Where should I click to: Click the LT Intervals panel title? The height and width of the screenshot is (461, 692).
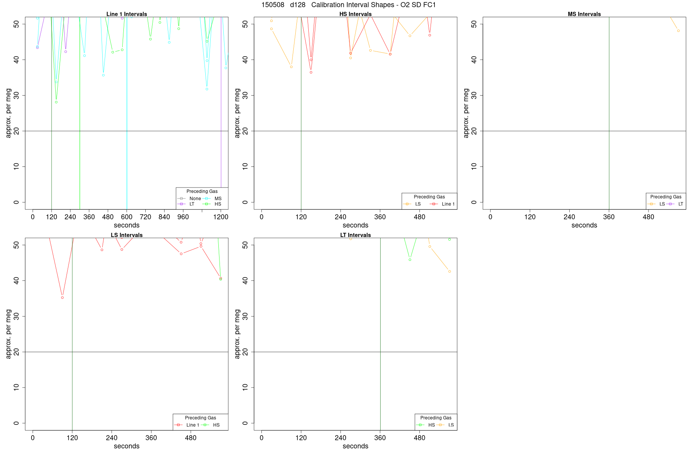tap(355, 235)
